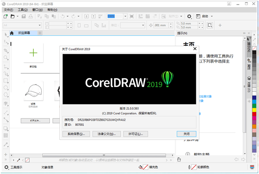The width and height of the screenshot is (259, 174).
Task: Select the Ellipse tool
Action: [6, 87]
